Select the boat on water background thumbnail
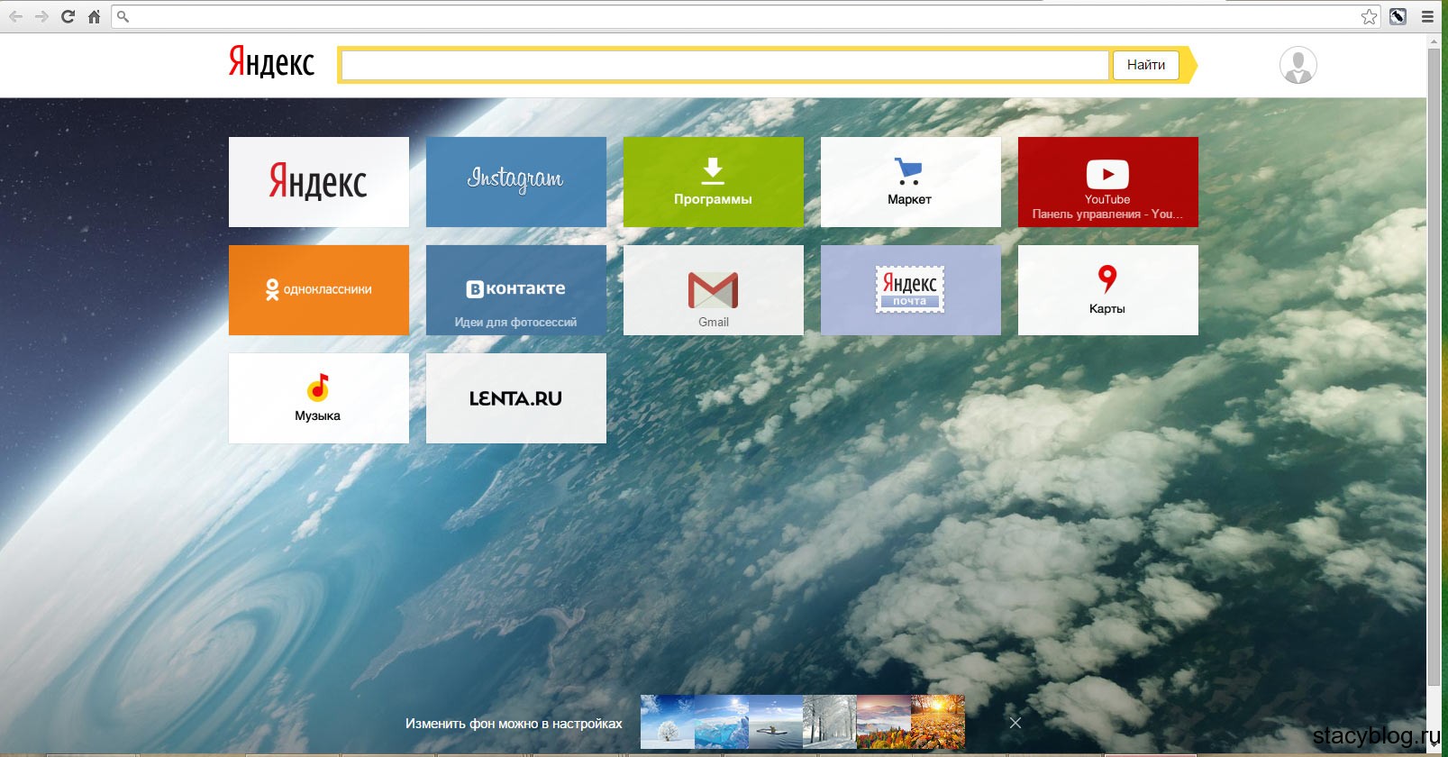Screen dimensions: 1448x757 coord(776,722)
